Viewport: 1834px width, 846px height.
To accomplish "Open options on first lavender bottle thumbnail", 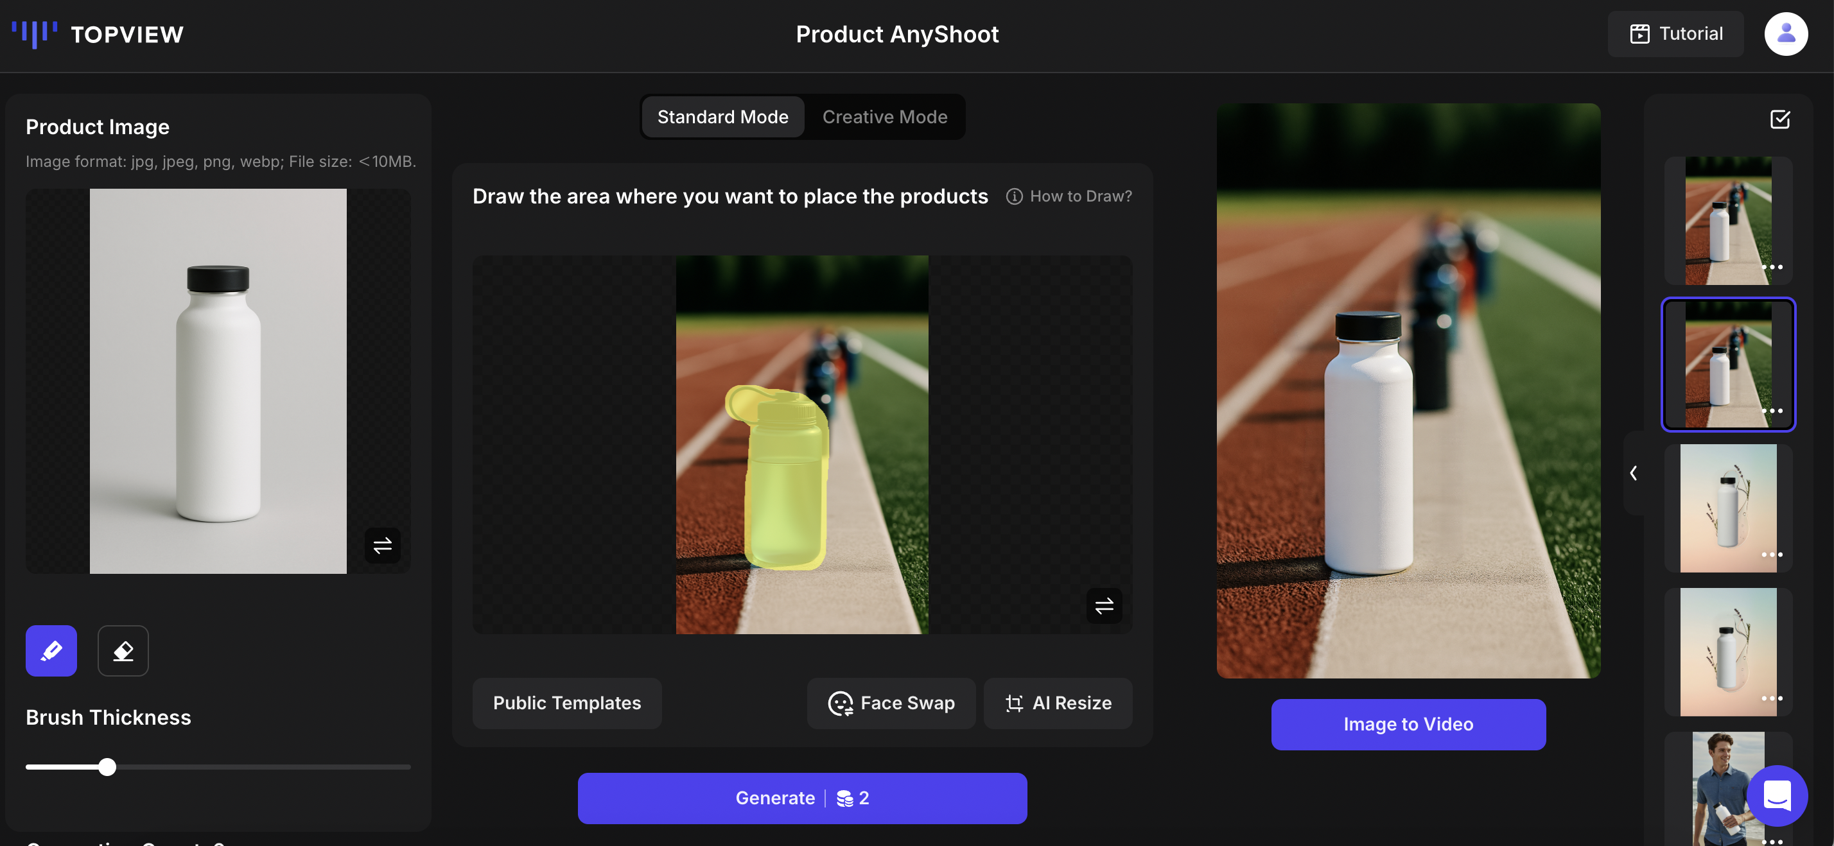I will [x=1771, y=555].
